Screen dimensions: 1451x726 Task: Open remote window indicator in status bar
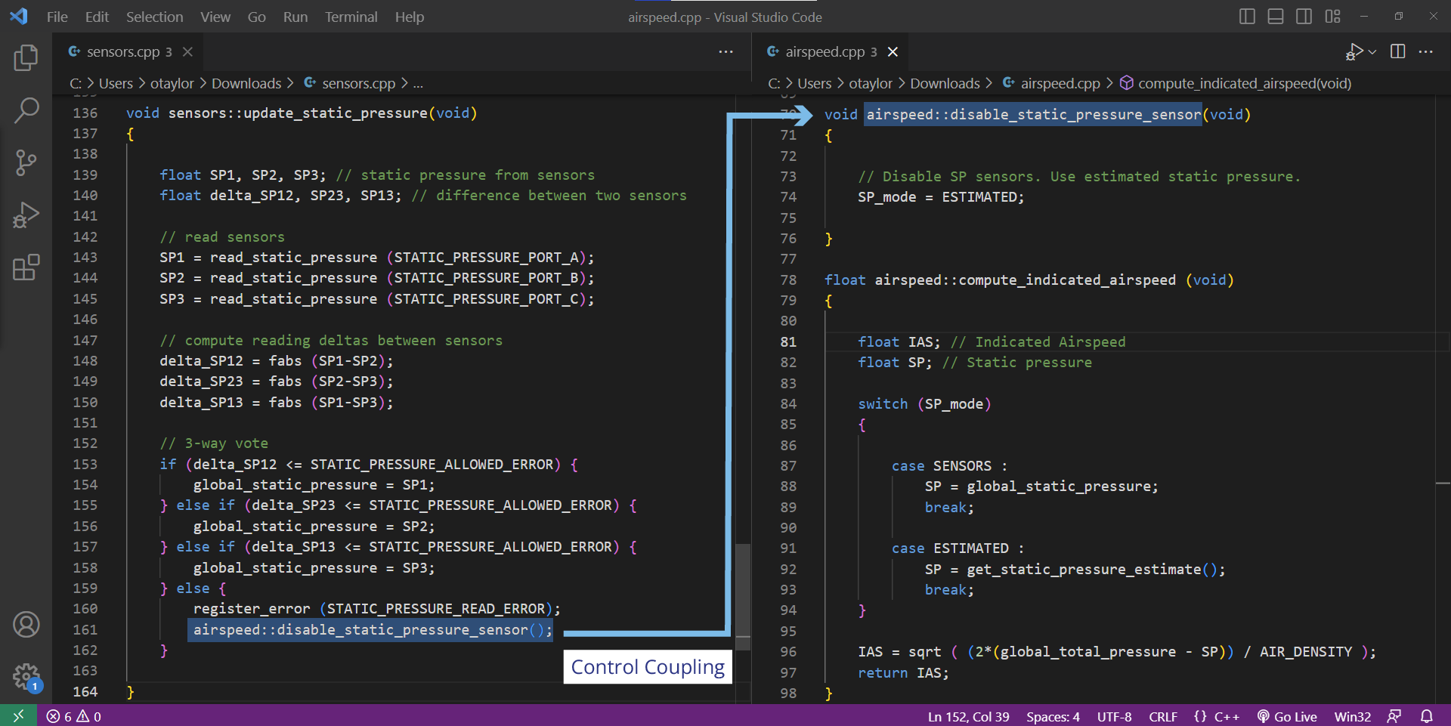click(x=18, y=716)
